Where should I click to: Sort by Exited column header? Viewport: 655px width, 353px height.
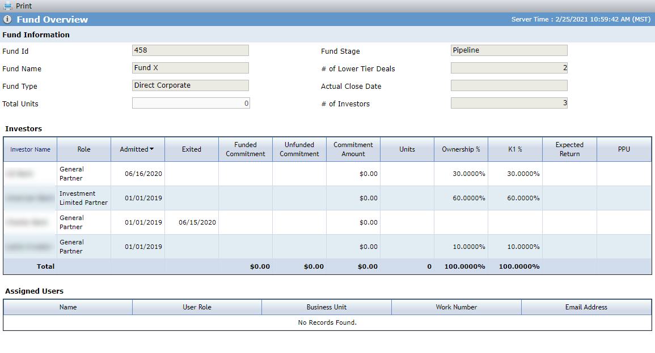pyautogui.click(x=192, y=149)
